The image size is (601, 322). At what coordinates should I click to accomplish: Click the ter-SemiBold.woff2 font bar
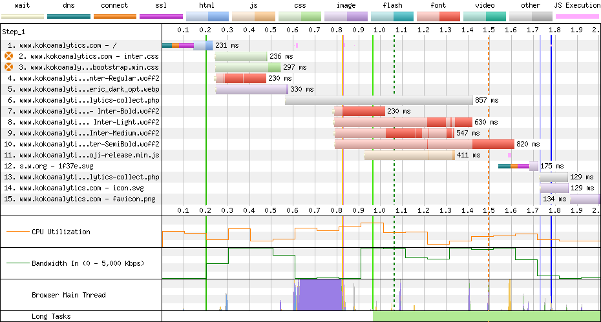pyautogui.click(x=425, y=144)
